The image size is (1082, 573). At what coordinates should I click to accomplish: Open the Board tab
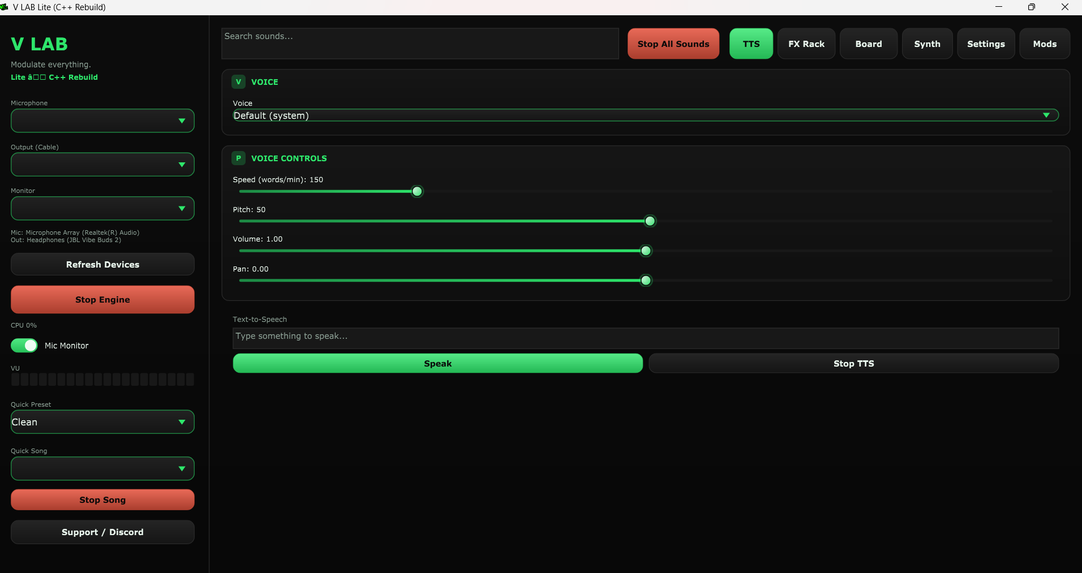coord(869,44)
